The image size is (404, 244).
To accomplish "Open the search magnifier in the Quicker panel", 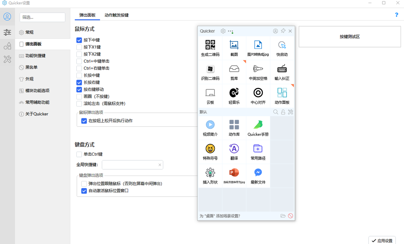I will click(x=275, y=112).
